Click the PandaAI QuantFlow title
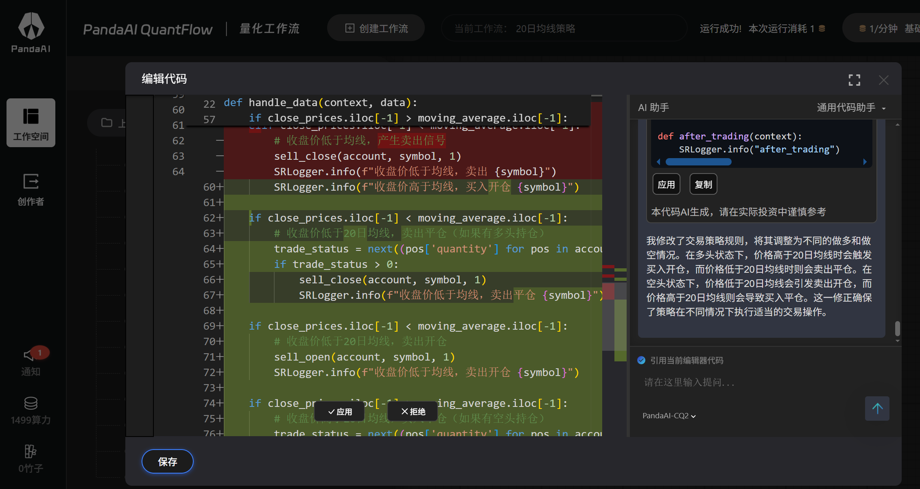Screen dimensions: 920x489 coord(148,29)
